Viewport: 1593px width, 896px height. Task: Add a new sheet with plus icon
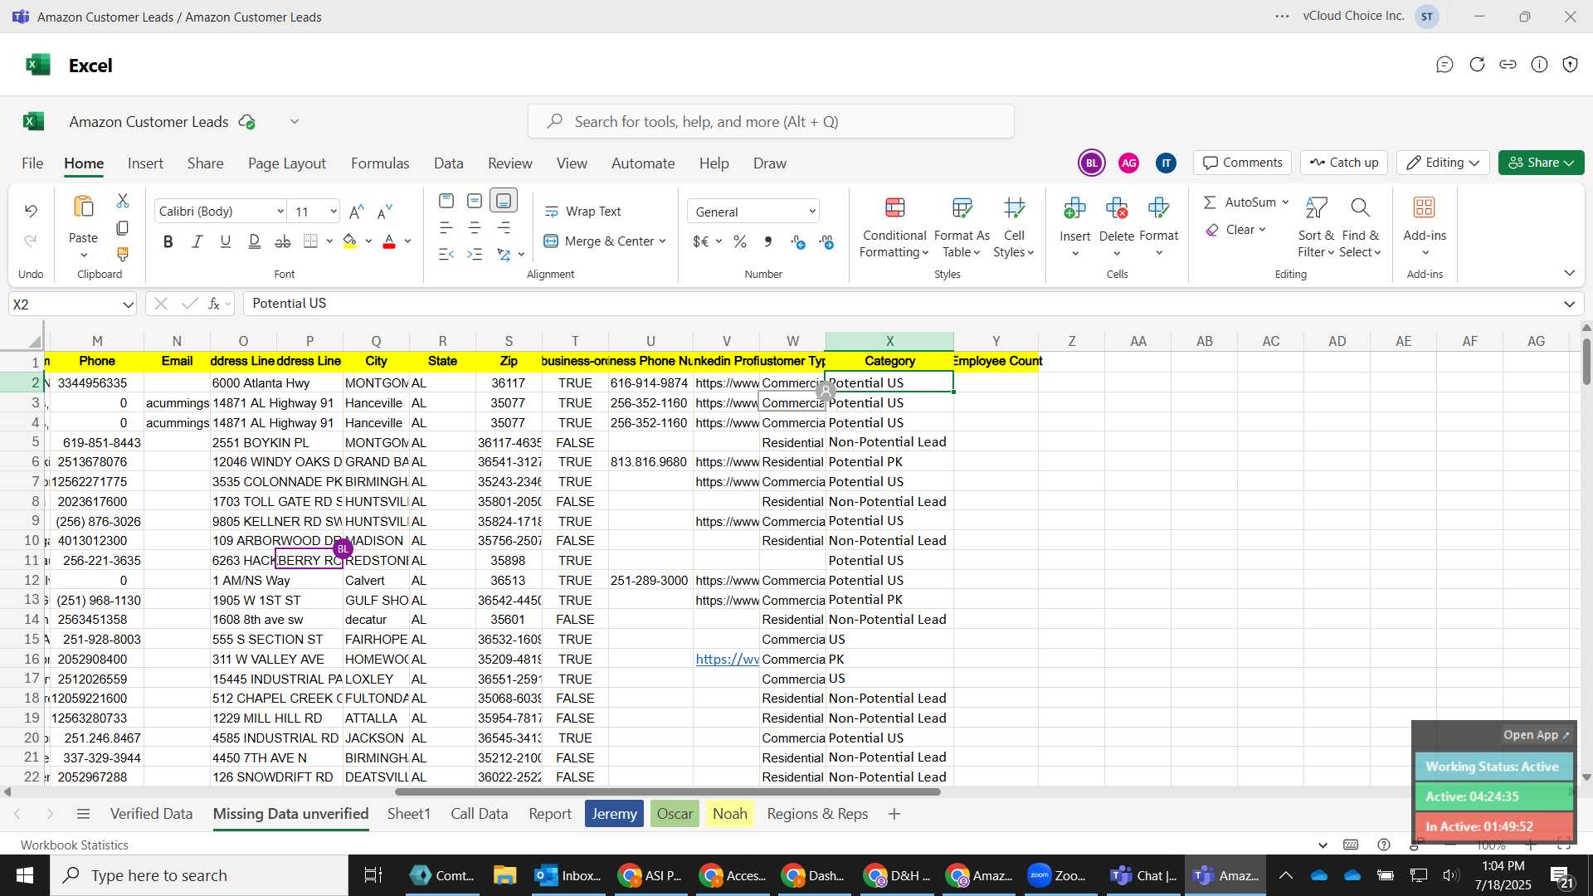[x=894, y=814]
